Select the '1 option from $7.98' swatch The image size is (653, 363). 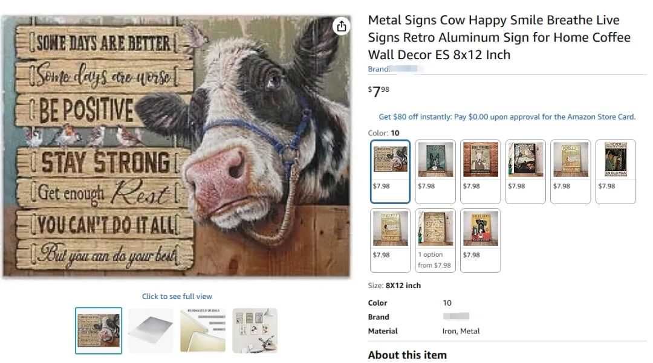pos(435,240)
